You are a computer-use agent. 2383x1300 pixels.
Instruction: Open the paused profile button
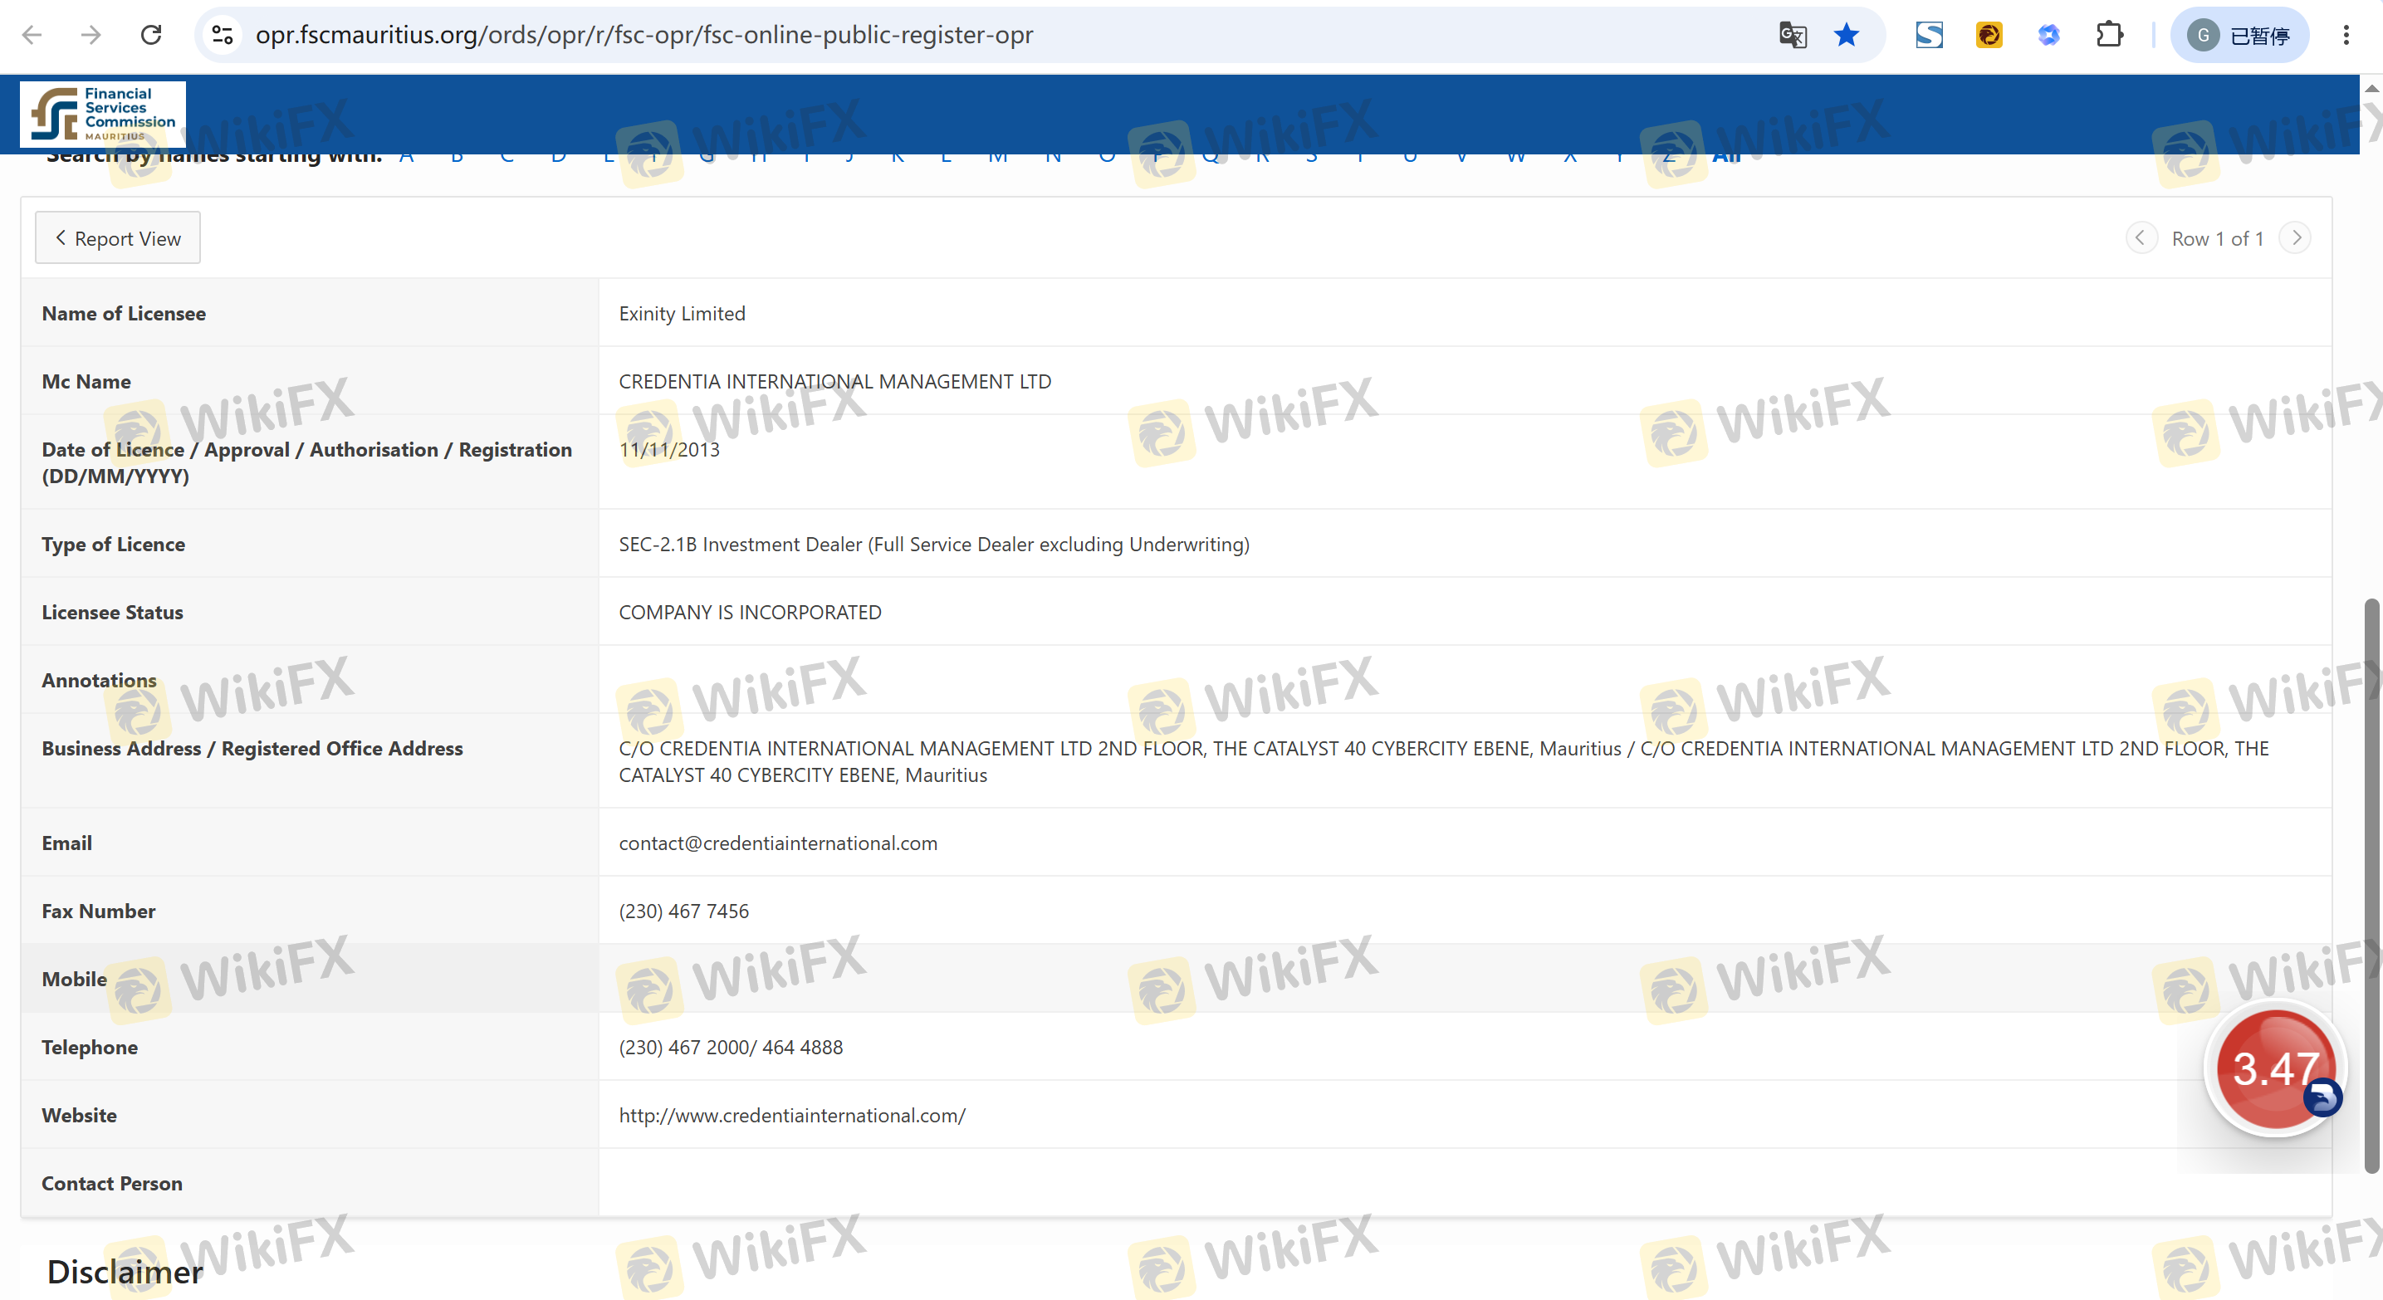click(x=2239, y=35)
